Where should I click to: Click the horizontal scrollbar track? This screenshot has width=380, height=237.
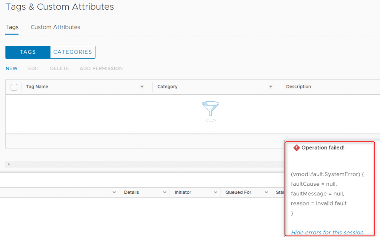(148, 164)
